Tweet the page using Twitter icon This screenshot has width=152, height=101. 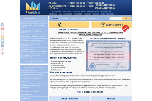[3, 41]
